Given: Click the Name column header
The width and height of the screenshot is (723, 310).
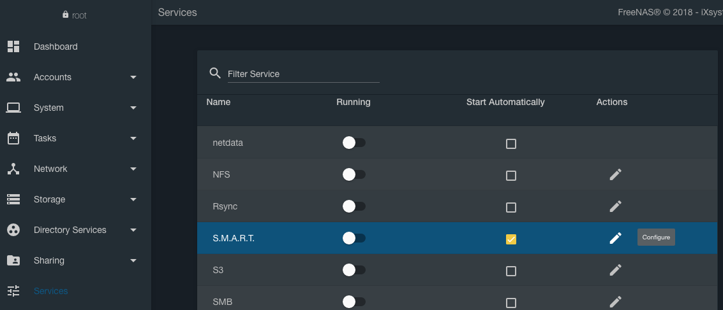Looking at the screenshot, I should (218, 102).
